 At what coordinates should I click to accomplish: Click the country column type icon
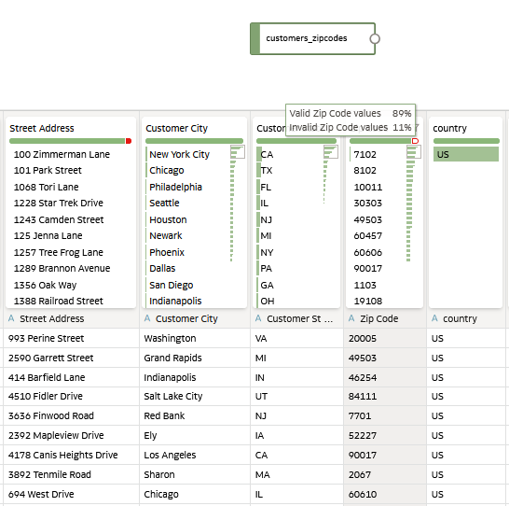[435, 318]
